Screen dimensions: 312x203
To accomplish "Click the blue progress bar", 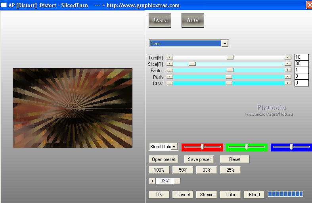I will [285, 194].
